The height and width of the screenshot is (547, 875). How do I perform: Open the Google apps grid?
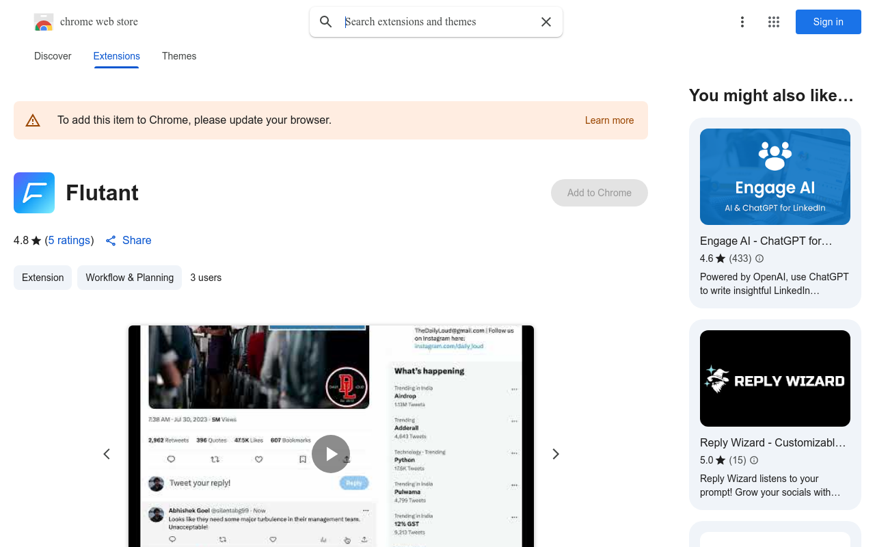click(x=774, y=22)
